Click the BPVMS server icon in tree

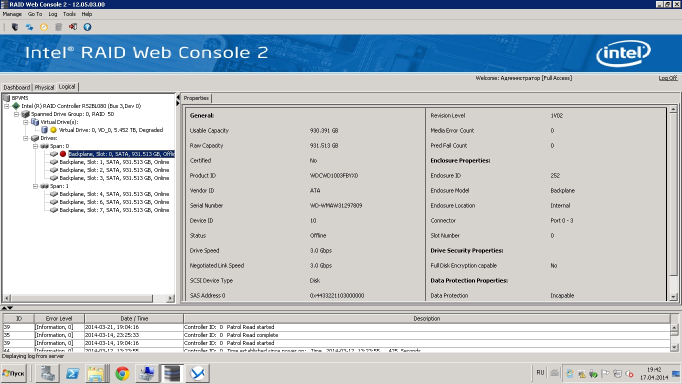click(x=6, y=98)
